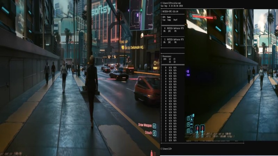
Task: Click the 'Sun Sep 6 23:36:36 2026' timestamp line
Action: pyautogui.click(x=172, y=6)
